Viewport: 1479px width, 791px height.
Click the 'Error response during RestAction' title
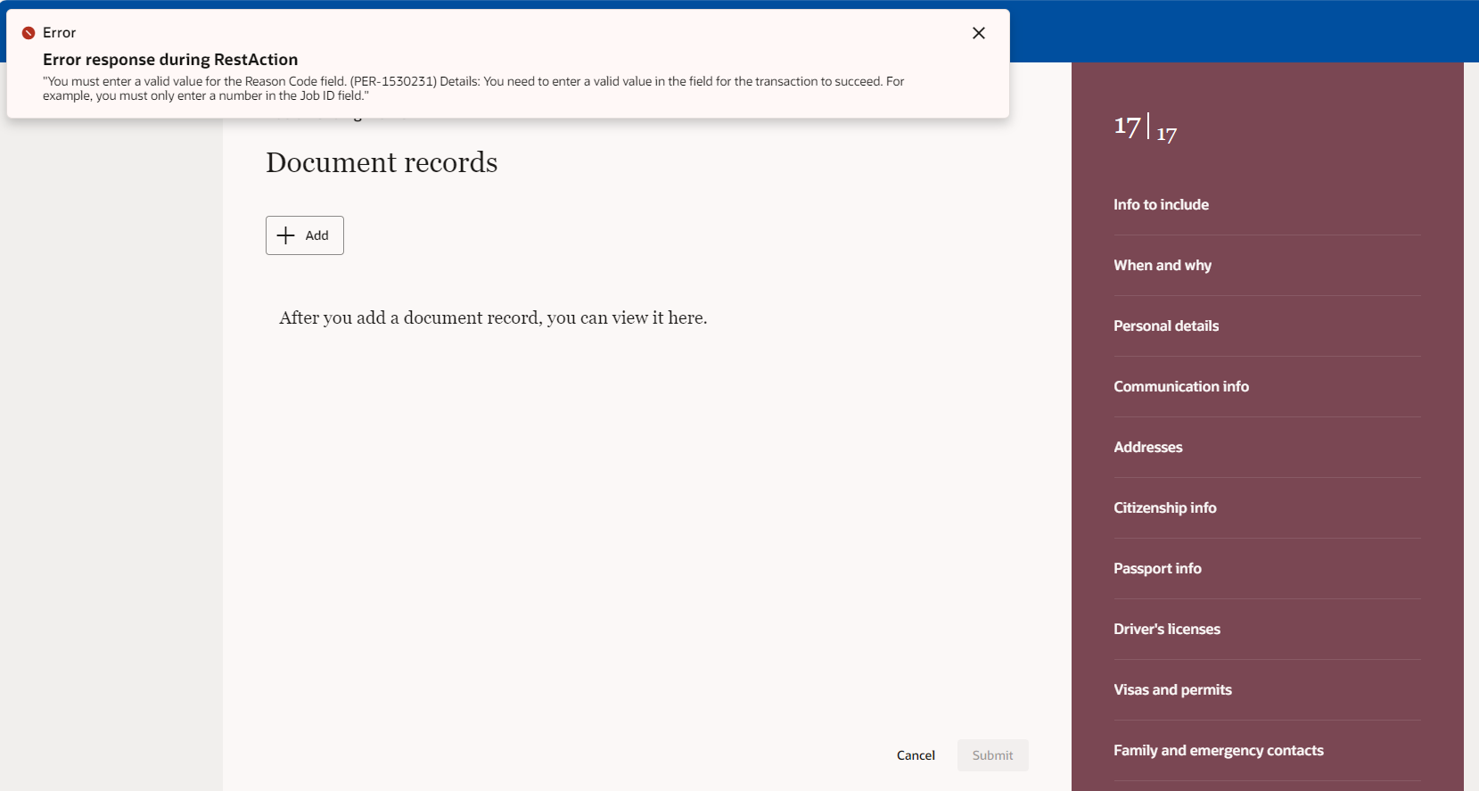[x=170, y=60]
